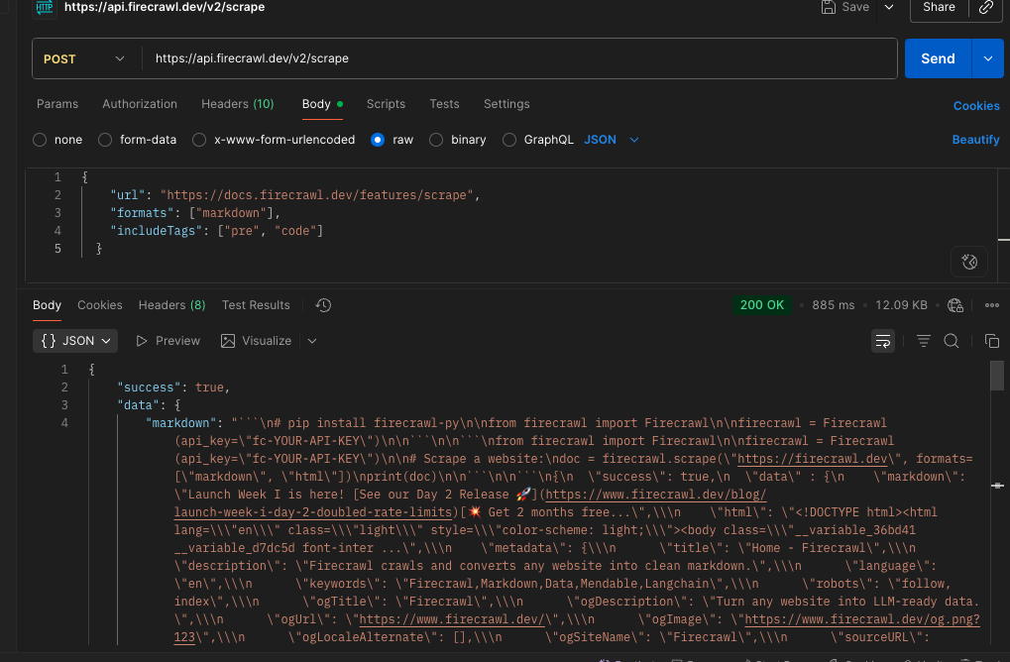The height and width of the screenshot is (662, 1010).
Task: Search within the response body
Action: click(x=951, y=341)
